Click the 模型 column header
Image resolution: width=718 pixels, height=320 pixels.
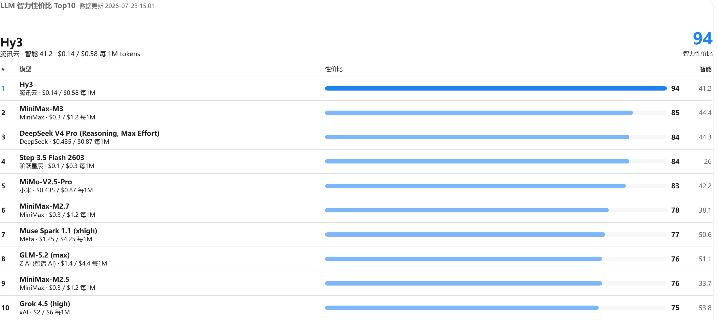pyautogui.click(x=25, y=69)
